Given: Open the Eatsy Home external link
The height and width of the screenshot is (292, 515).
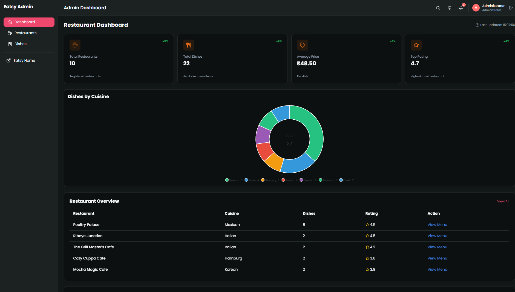Looking at the screenshot, I should (x=24, y=61).
